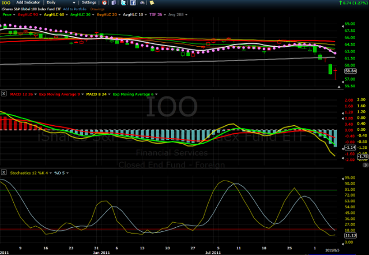
Task: Open the Drawings link
Action: (x=97, y=9)
